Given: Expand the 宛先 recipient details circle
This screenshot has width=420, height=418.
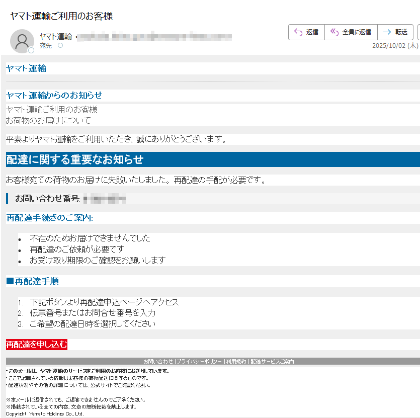Looking at the screenshot, I should [59, 45].
